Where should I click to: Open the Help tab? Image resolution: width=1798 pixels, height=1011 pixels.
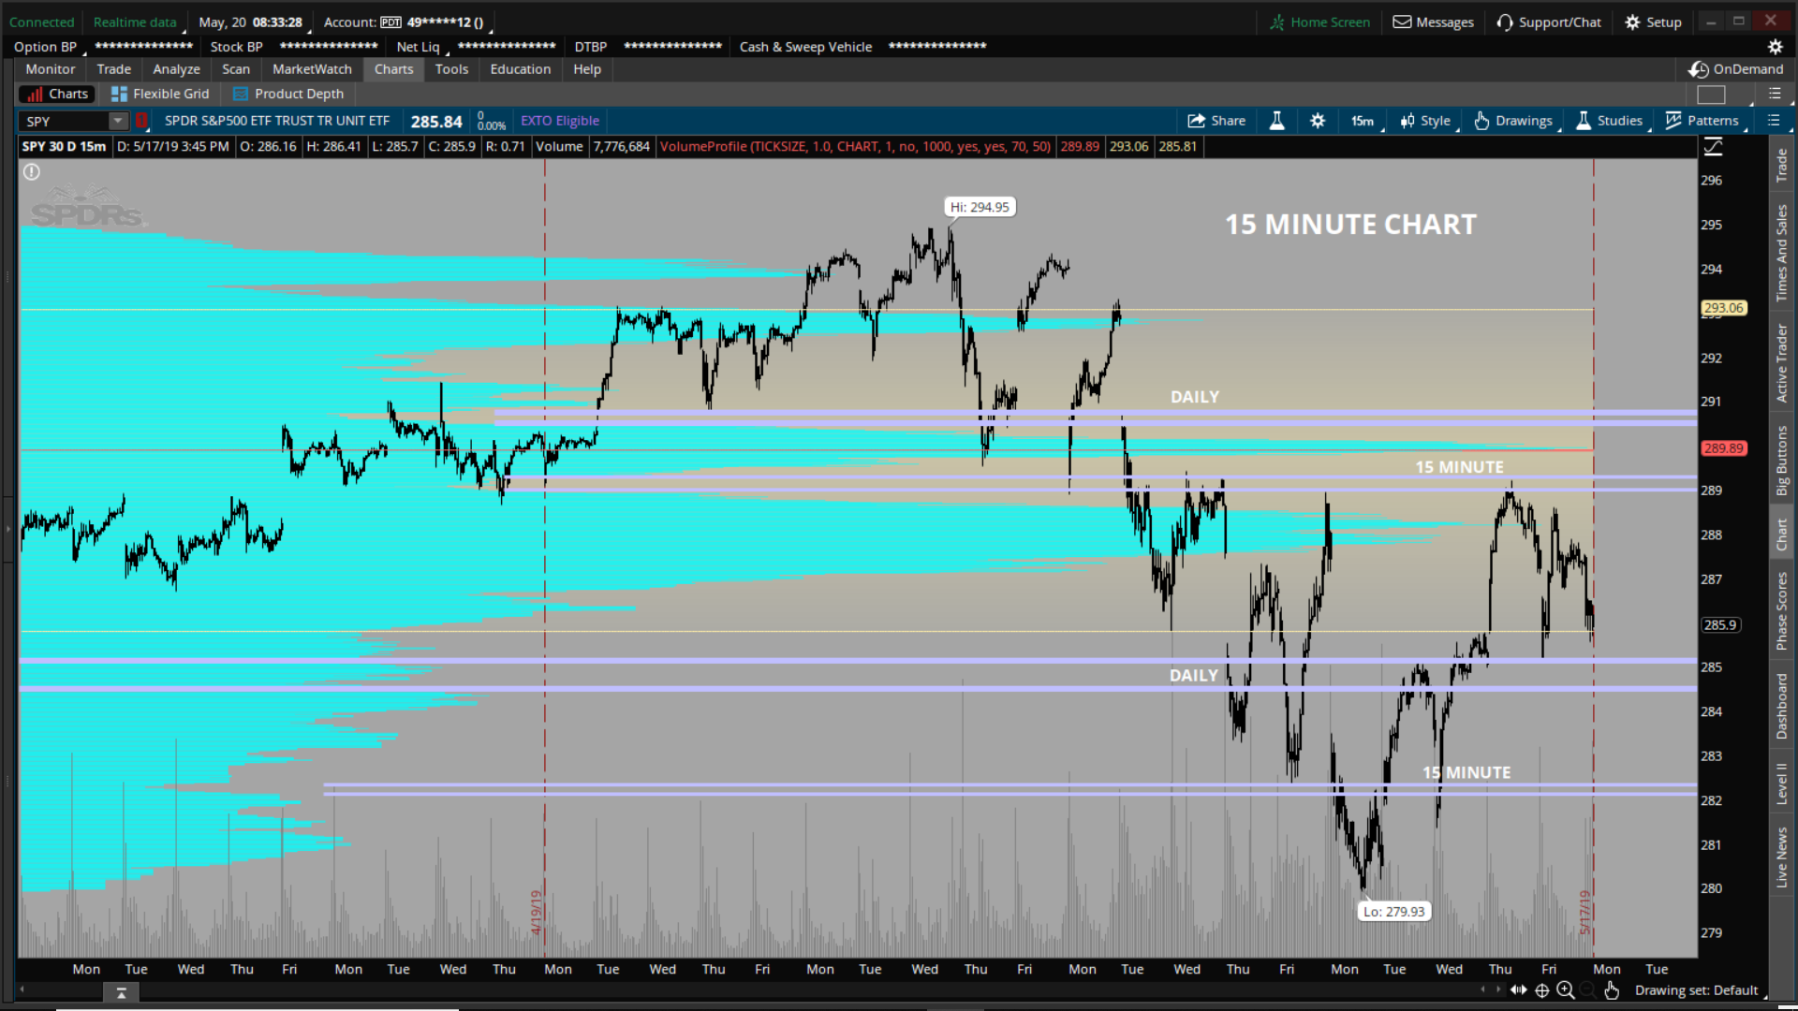click(587, 69)
